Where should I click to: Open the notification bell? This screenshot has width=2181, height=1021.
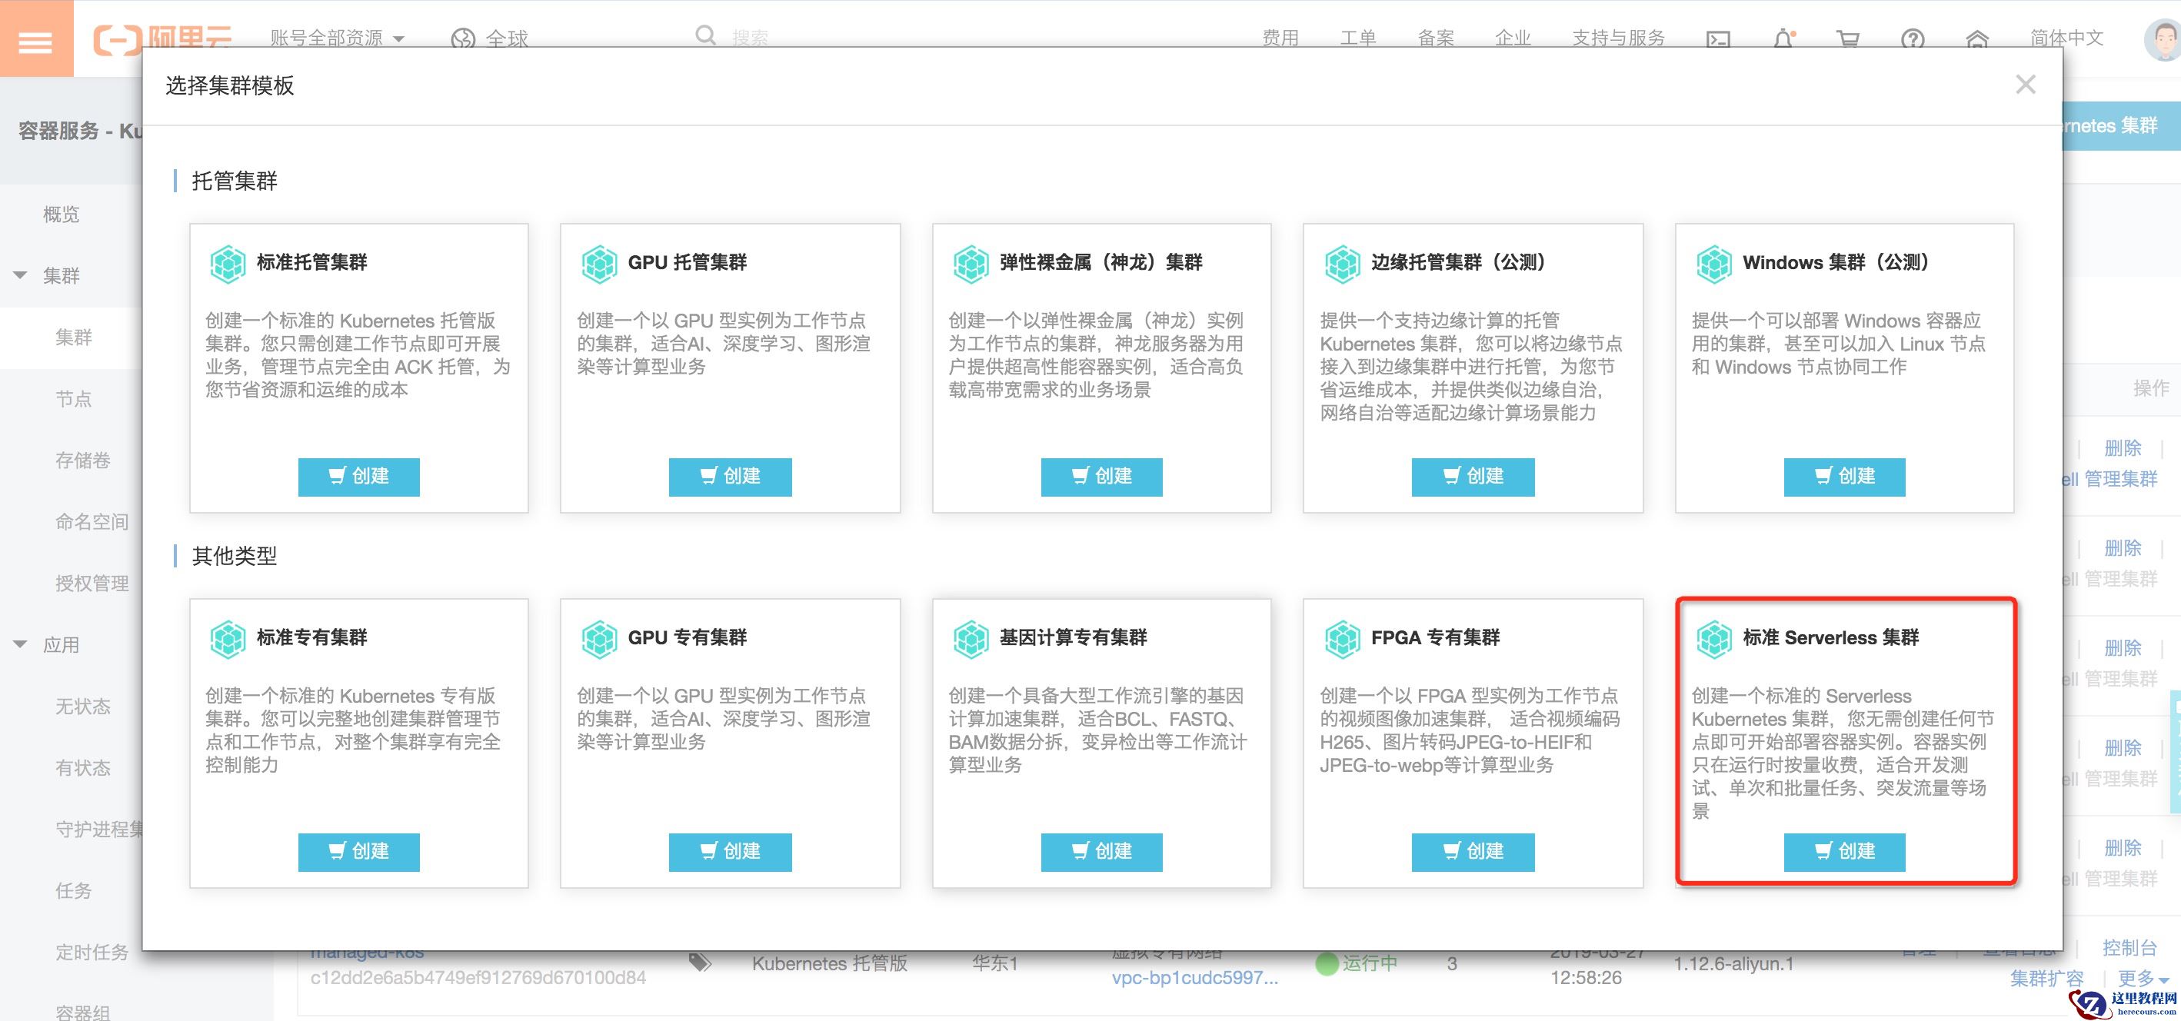click(1783, 39)
